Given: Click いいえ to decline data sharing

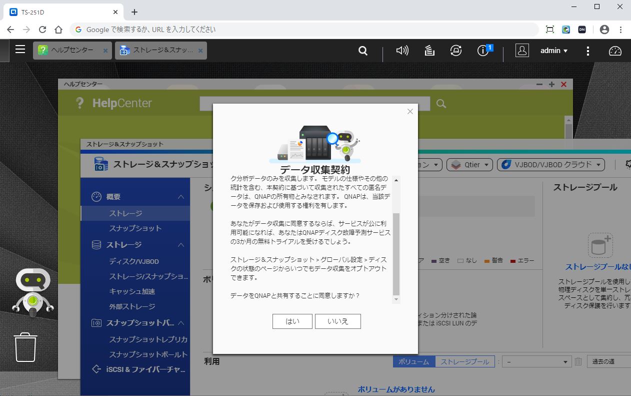Looking at the screenshot, I should pos(337,321).
